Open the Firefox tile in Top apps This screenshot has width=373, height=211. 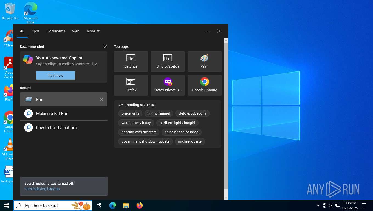pyautogui.click(x=131, y=85)
